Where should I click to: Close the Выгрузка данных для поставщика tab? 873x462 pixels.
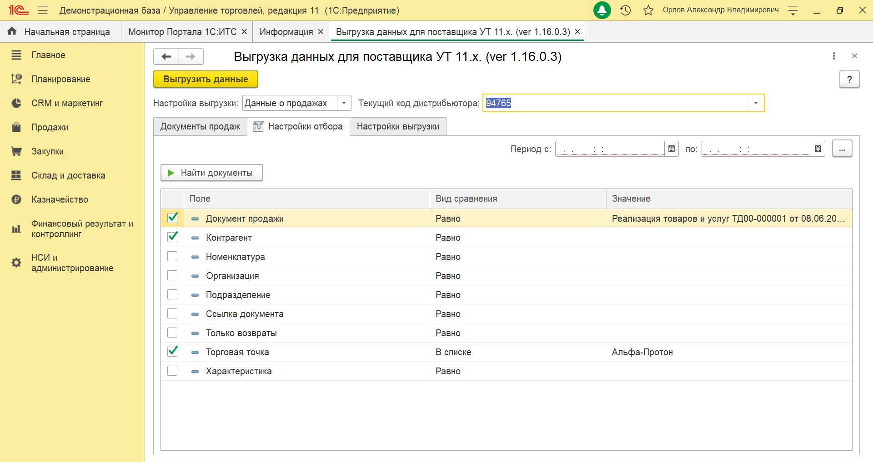click(577, 32)
